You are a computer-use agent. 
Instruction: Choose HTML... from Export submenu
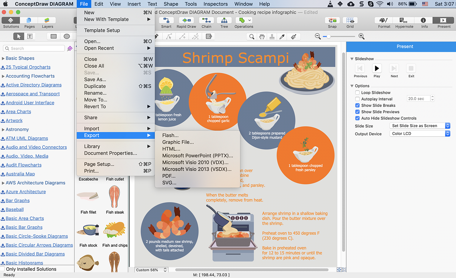171,149
